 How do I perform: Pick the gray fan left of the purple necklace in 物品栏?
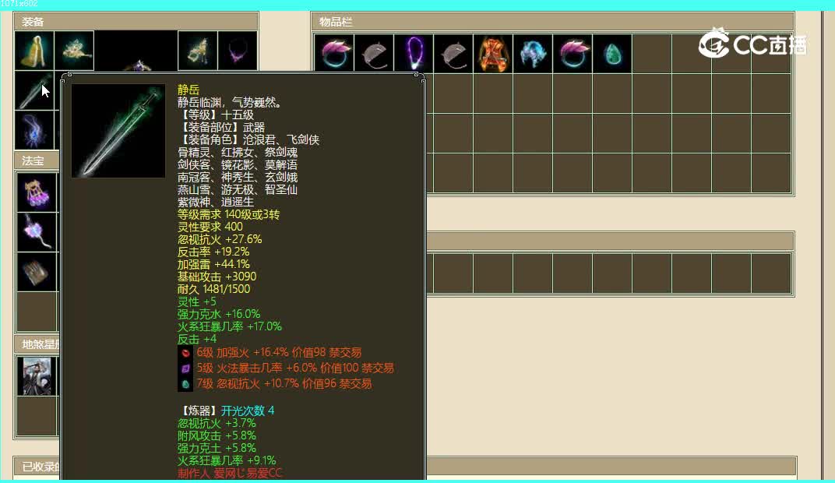[374, 53]
